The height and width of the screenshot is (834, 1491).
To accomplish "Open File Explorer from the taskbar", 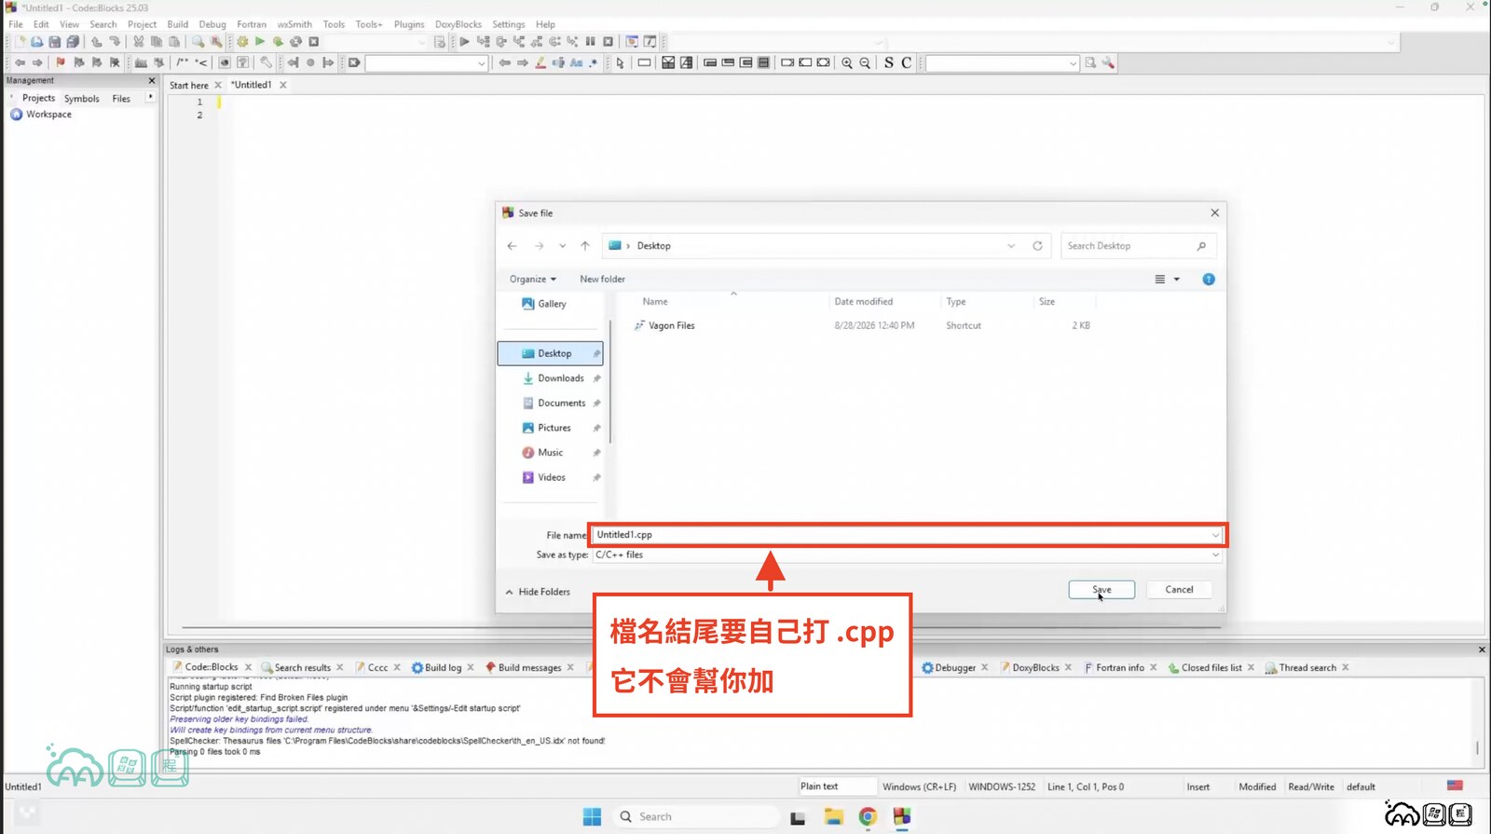I will (833, 817).
